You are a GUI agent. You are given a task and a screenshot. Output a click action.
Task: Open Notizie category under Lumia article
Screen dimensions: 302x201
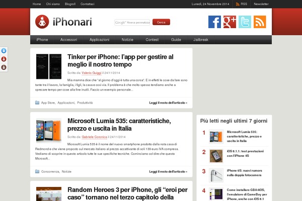(66, 171)
